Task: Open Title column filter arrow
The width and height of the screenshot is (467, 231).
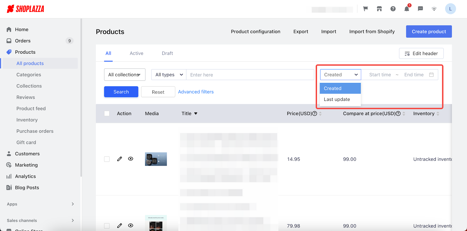Action: pyautogui.click(x=196, y=114)
